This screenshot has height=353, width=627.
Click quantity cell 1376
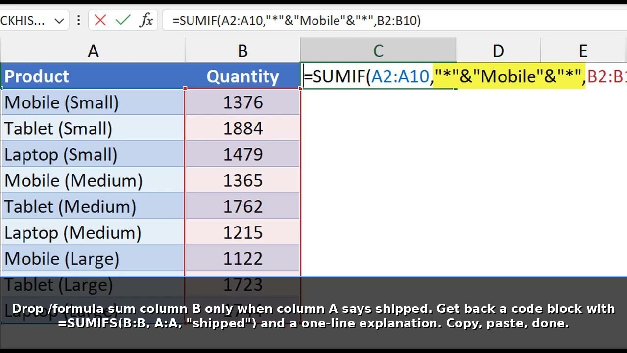pos(242,102)
